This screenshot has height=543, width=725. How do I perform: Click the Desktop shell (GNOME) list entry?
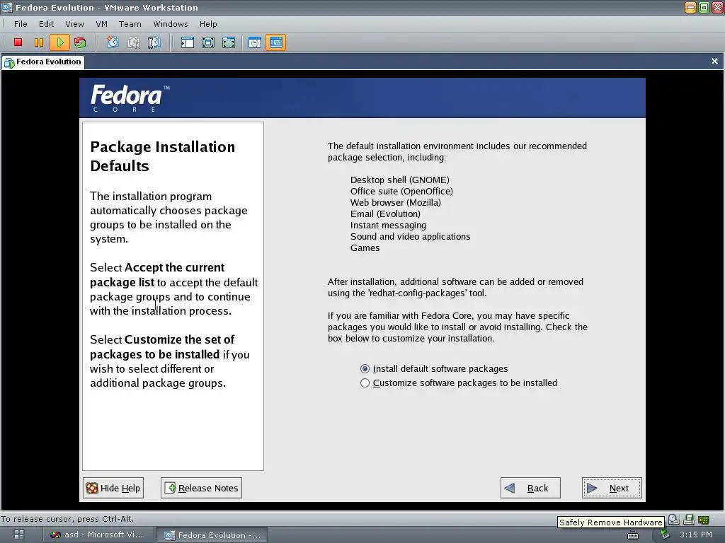399,180
